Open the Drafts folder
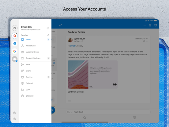Image resolution: width=169 pixels, height=127 pixels. point(35,71)
